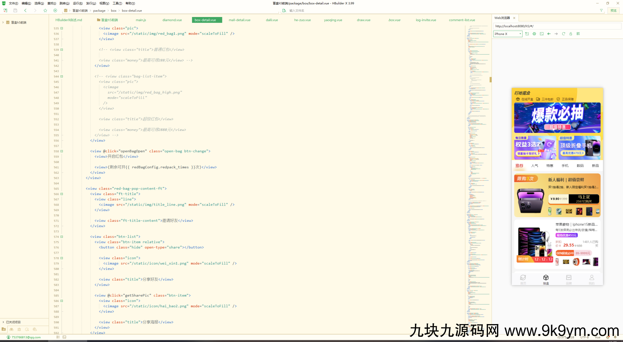The width and height of the screenshot is (623, 342).
Task: Click the browser URL address field
Action: [557, 26]
